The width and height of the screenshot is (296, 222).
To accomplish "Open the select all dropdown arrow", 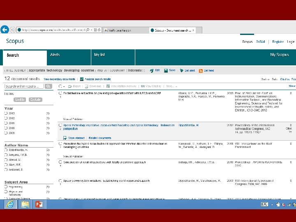I will [64, 86].
